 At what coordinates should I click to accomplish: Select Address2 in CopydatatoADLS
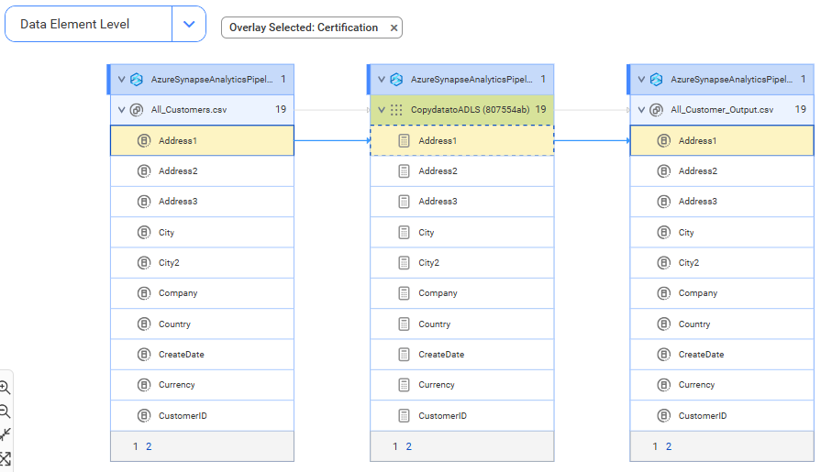[x=462, y=170]
